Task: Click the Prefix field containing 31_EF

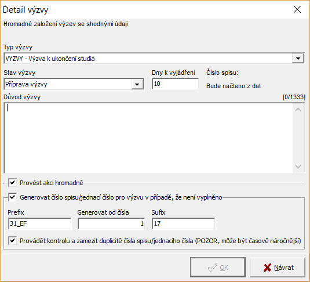Action: (x=39, y=223)
